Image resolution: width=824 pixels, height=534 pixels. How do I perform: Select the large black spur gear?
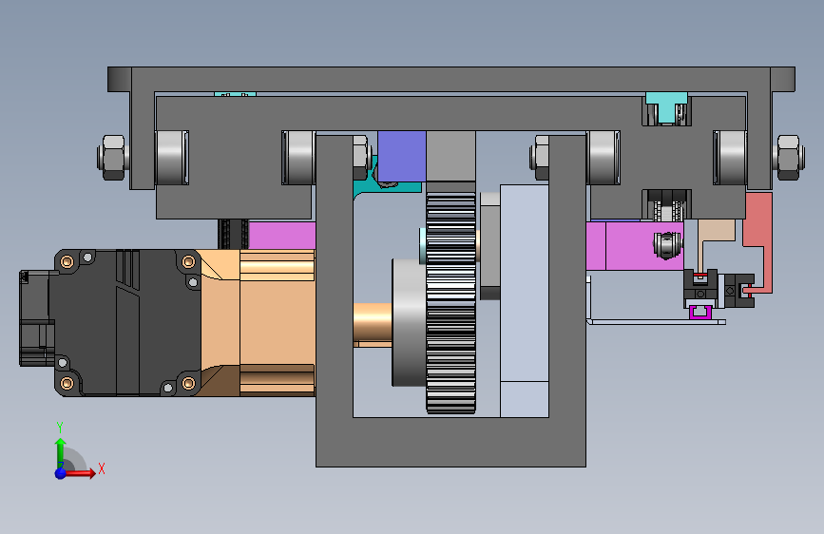[x=450, y=303]
